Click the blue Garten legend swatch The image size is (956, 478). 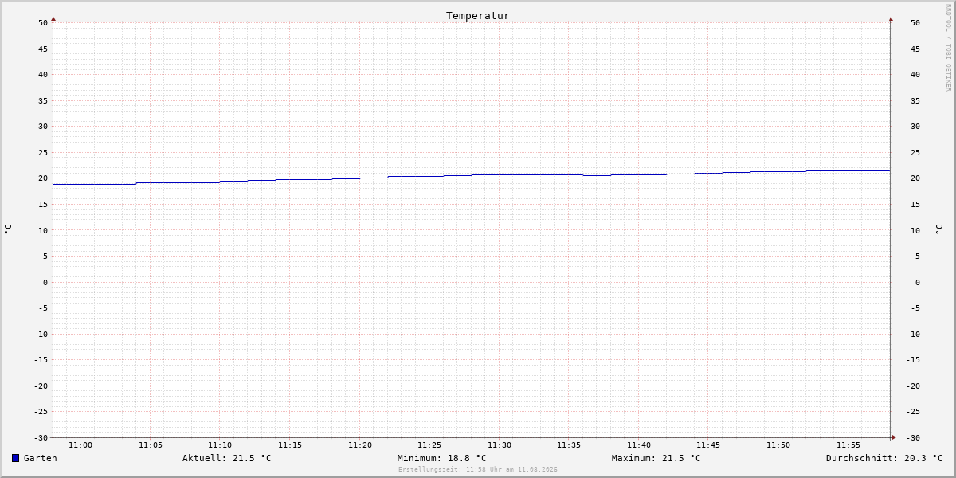[x=15, y=458]
